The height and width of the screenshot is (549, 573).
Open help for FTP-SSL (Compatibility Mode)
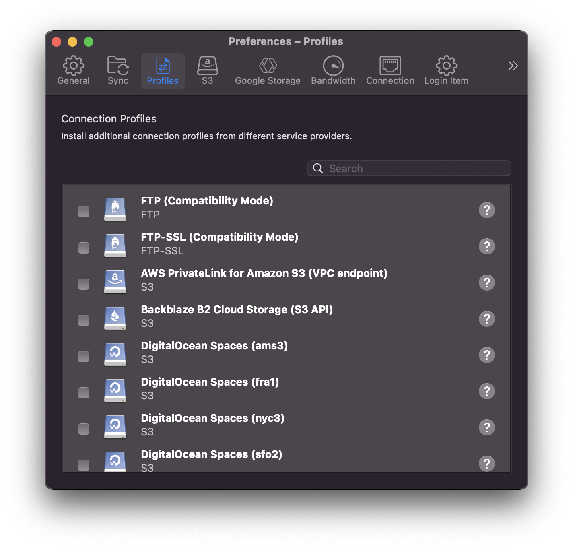(487, 246)
